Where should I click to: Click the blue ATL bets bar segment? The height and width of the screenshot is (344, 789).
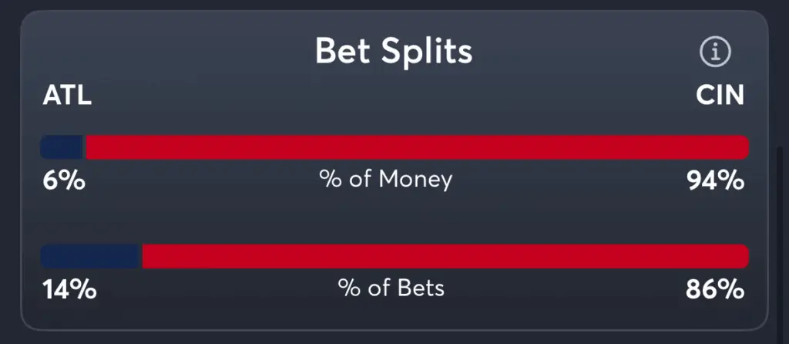click(x=91, y=256)
